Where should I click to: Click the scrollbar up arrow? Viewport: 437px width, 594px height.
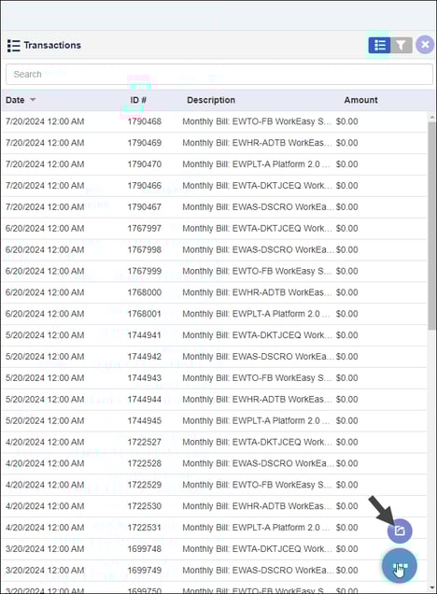click(x=431, y=116)
